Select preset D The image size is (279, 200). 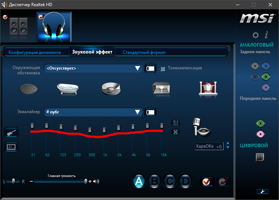coord(186,181)
